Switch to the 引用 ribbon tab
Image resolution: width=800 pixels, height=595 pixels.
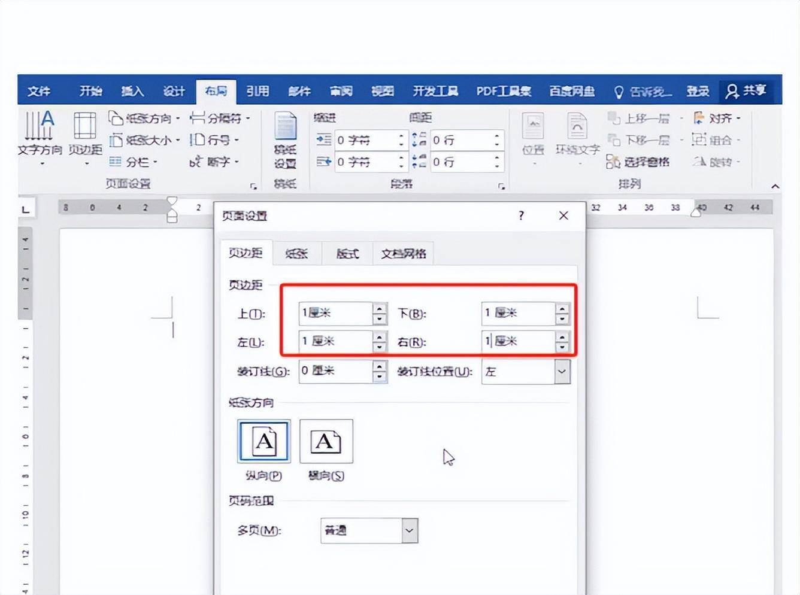(257, 91)
